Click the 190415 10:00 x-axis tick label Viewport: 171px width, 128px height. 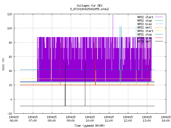(x=90, y=119)
